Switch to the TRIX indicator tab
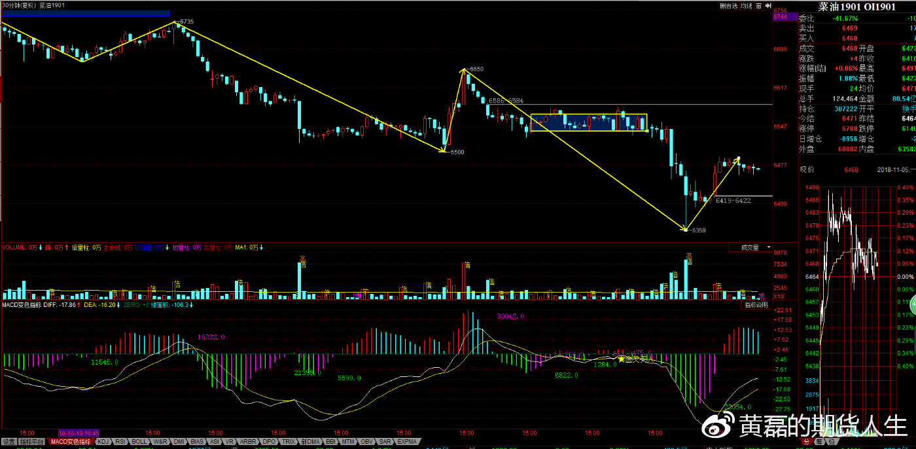 click(288, 442)
